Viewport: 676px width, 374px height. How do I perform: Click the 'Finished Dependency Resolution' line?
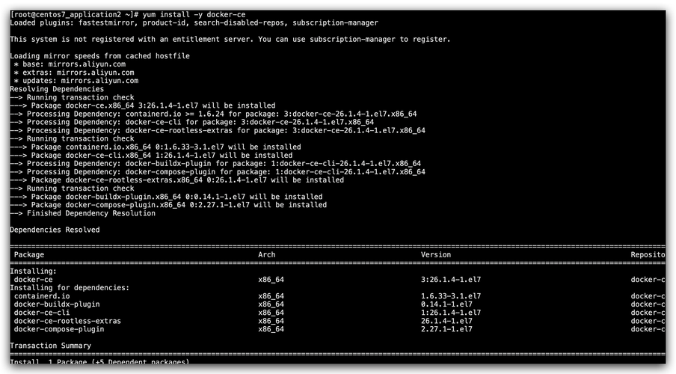coord(82,213)
